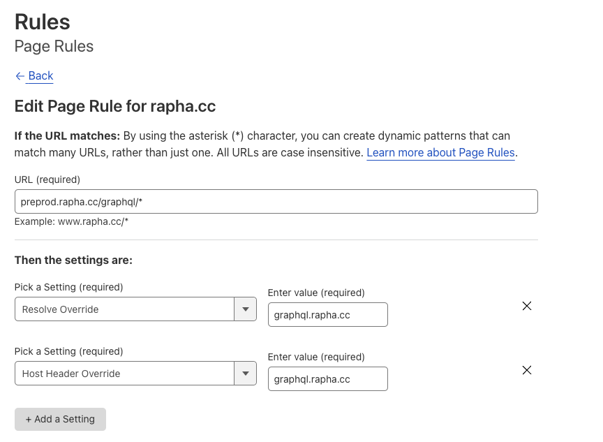
Task: Click the Example: www.rapha.cc/* hint text
Action: click(71, 221)
